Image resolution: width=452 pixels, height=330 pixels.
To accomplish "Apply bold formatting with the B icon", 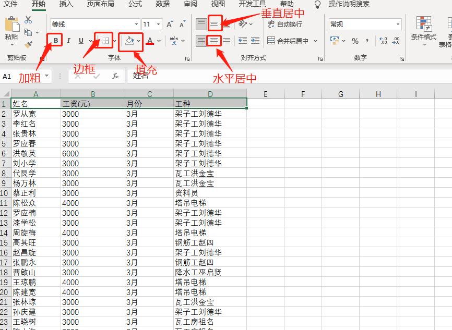I will 56,40.
